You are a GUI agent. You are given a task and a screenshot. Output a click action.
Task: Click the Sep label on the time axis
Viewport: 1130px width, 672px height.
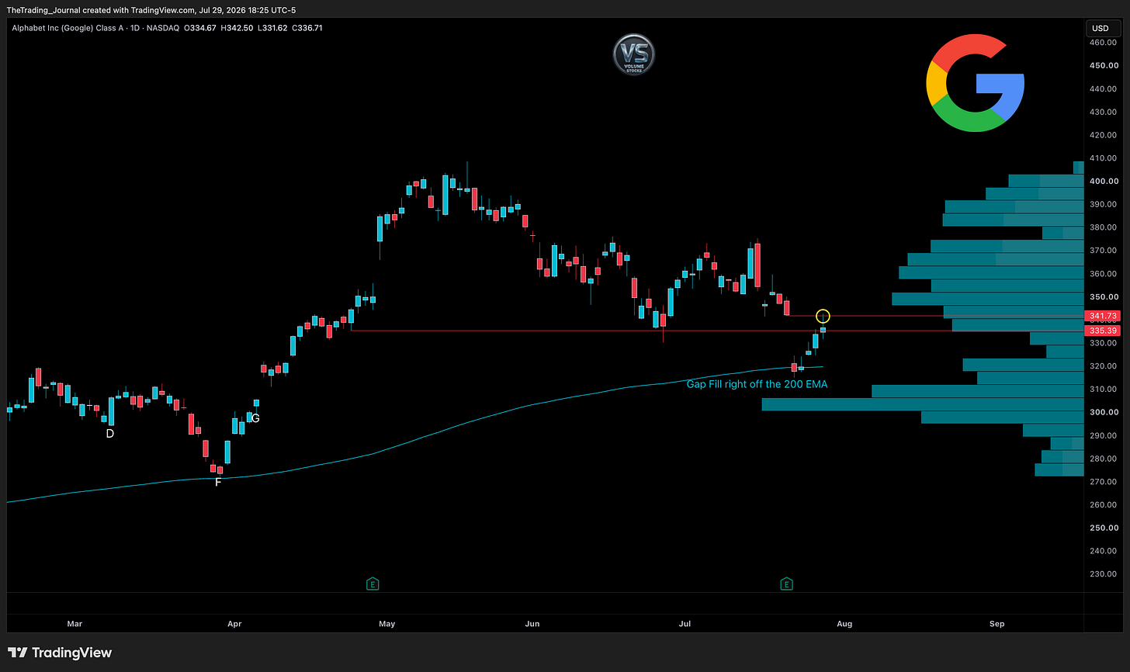point(997,623)
